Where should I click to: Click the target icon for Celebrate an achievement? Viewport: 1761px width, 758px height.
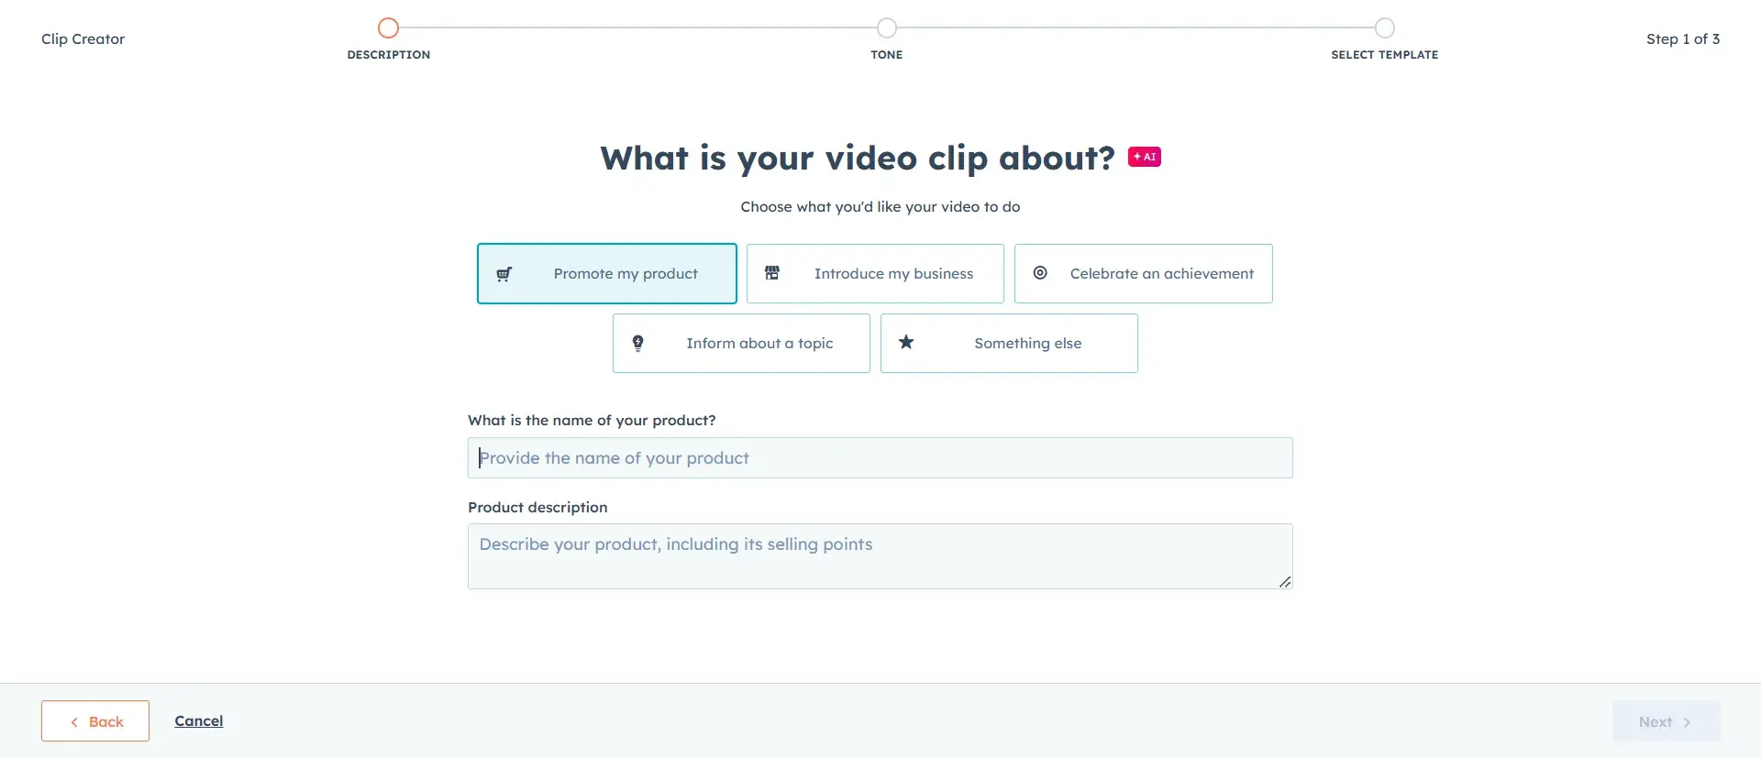(x=1040, y=273)
